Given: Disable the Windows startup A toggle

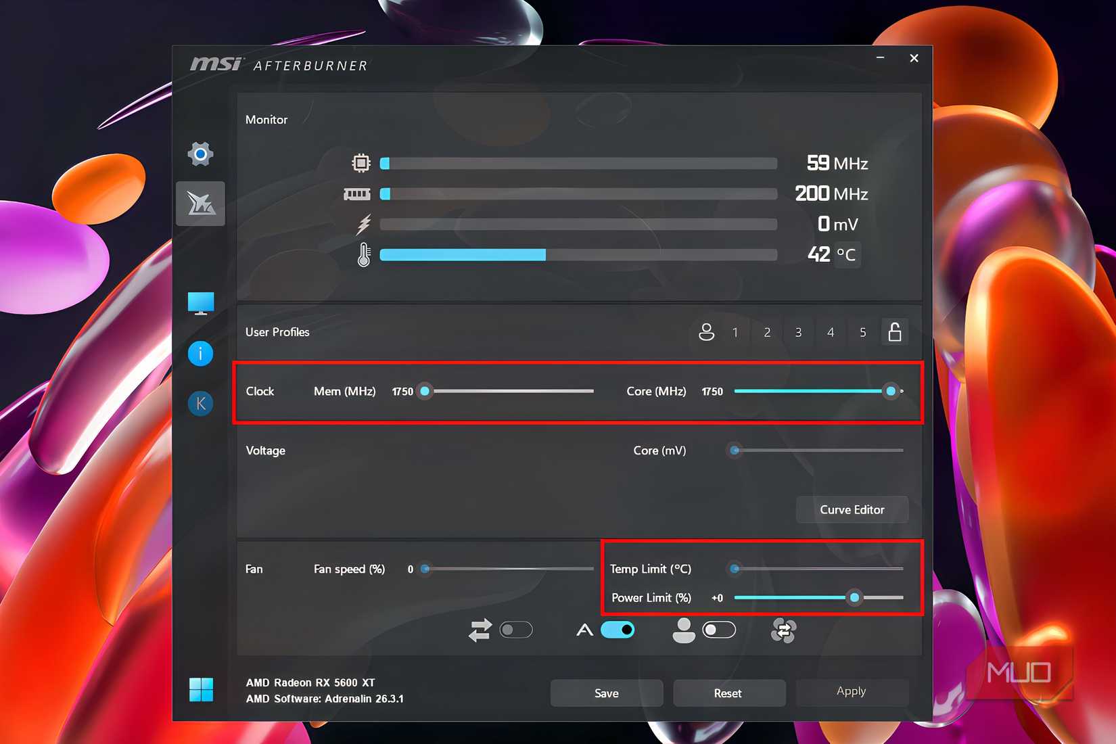Looking at the screenshot, I should click(617, 630).
